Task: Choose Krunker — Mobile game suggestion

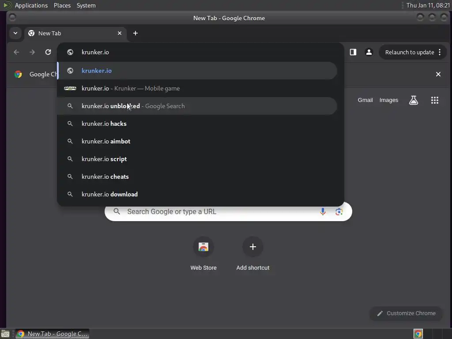Action: coord(197,88)
